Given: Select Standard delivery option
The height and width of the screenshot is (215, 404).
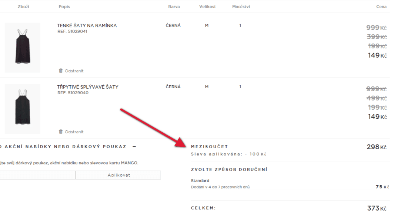Looking at the screenshot, I should point(200,181).
